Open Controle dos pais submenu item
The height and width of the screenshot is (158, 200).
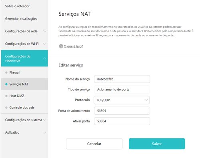coord(24,108)
